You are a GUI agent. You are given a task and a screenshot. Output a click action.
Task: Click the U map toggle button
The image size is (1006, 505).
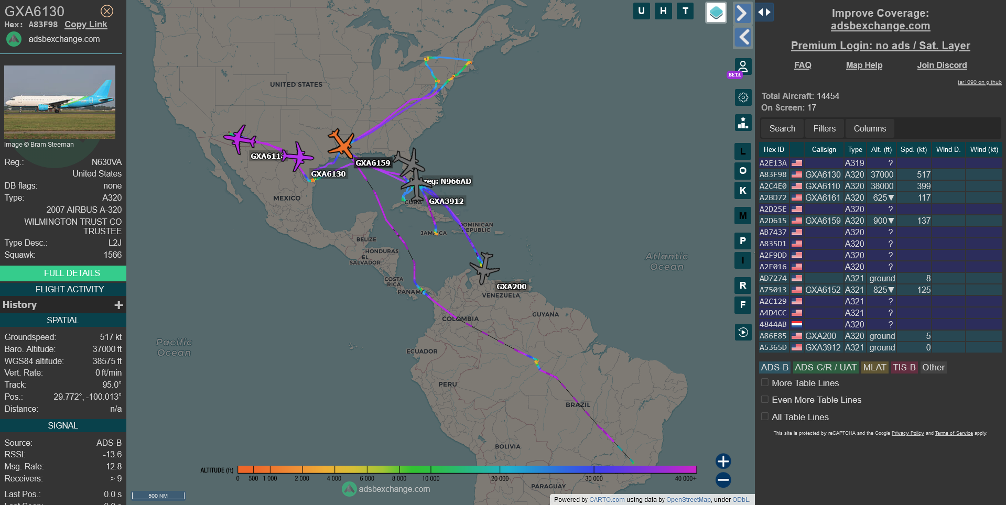(641, 11)
